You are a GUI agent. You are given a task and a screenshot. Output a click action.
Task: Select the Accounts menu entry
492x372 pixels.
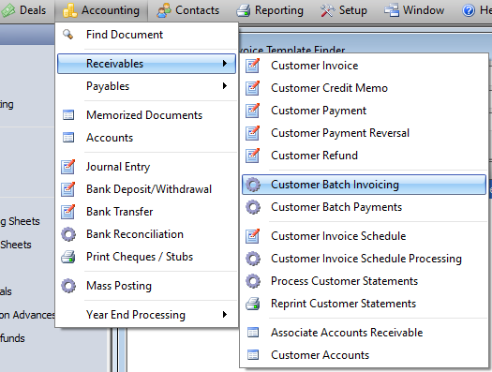(x=146, y=138)
